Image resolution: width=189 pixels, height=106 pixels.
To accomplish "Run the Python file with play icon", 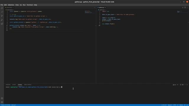I will pos(183,7).
